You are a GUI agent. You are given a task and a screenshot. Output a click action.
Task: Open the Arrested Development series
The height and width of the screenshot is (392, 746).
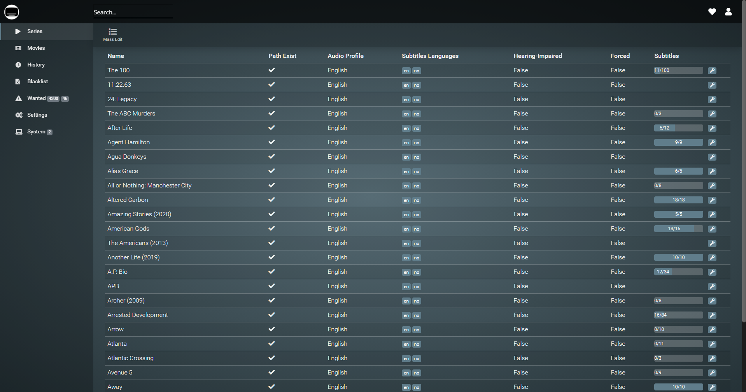pyautogui.click(x=137, y=315)
